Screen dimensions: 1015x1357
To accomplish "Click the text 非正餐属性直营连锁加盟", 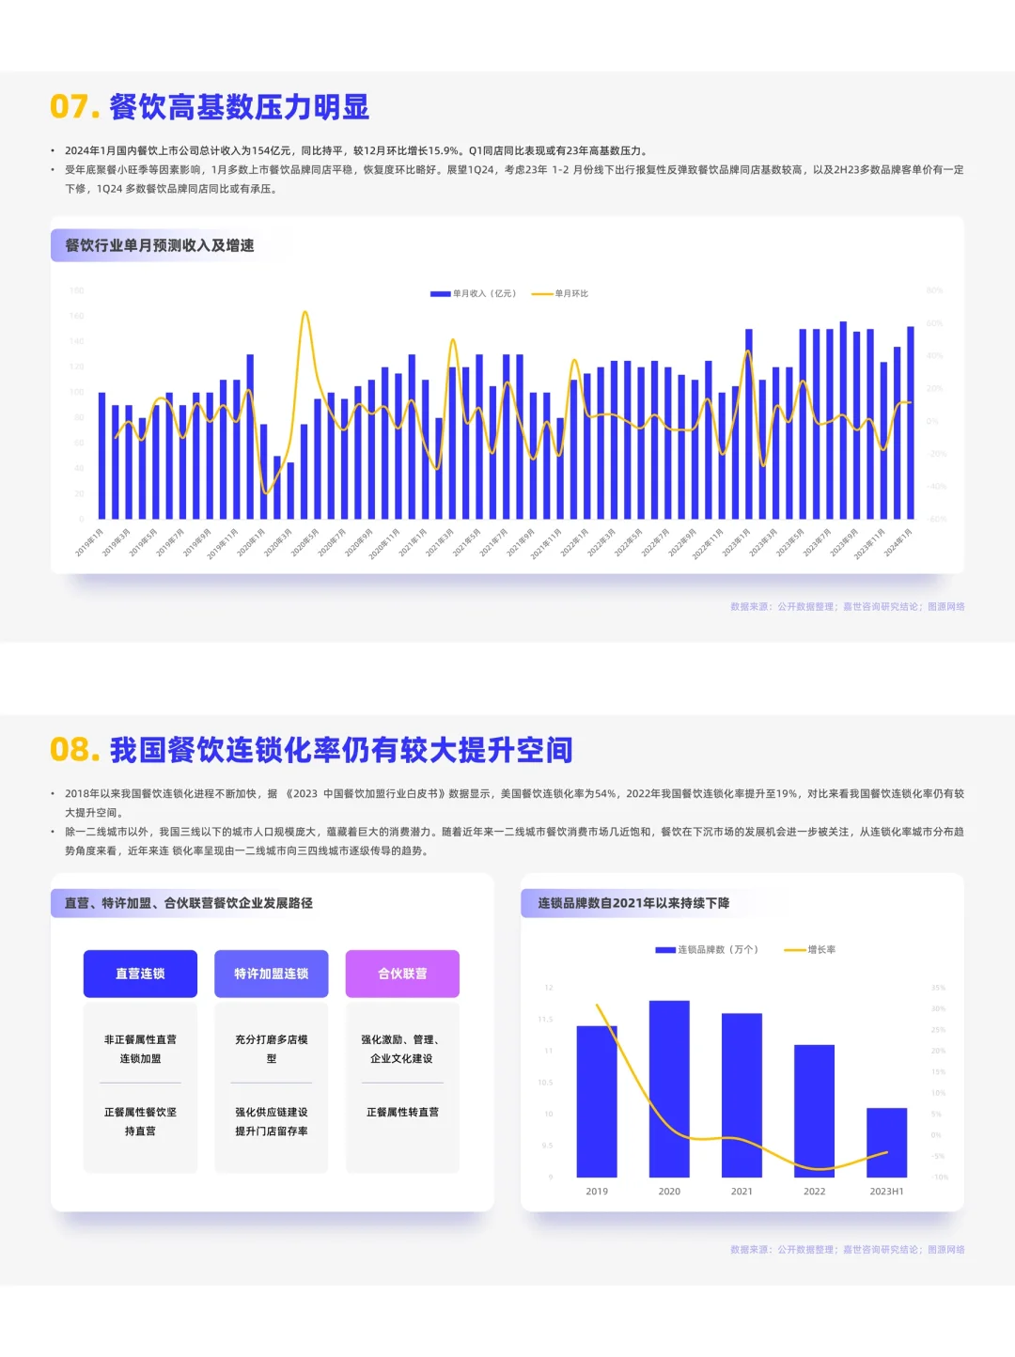I will tap(140, 1049).
